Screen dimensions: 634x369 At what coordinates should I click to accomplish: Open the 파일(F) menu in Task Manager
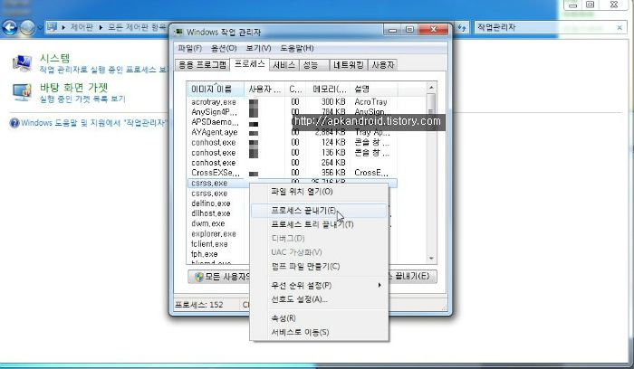189,48
